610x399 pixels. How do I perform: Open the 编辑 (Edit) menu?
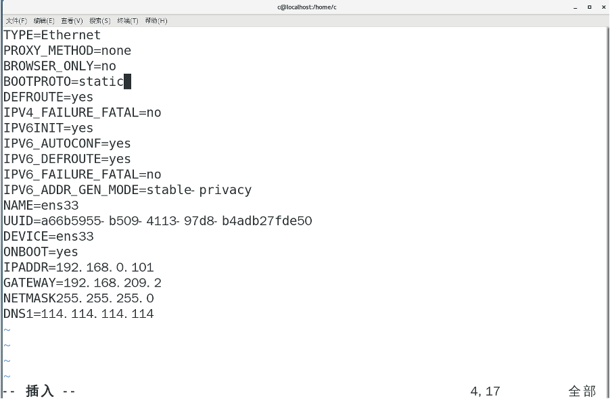click(42, 20)
